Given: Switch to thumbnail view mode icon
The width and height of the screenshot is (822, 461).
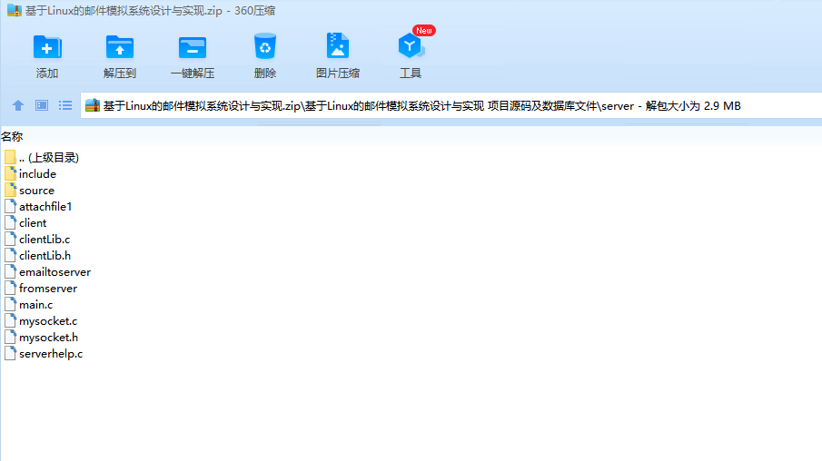Looking at the screenshot, I should point(42,106).
